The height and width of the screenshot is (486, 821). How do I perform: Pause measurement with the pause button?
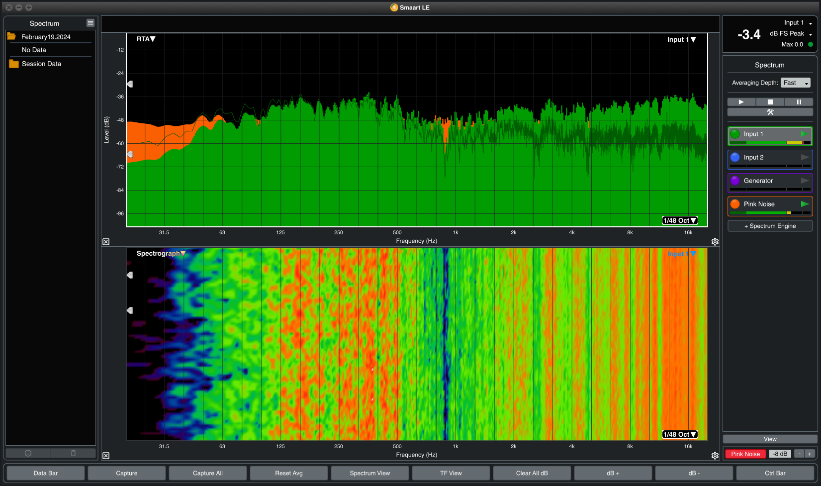tap(799, 102)
